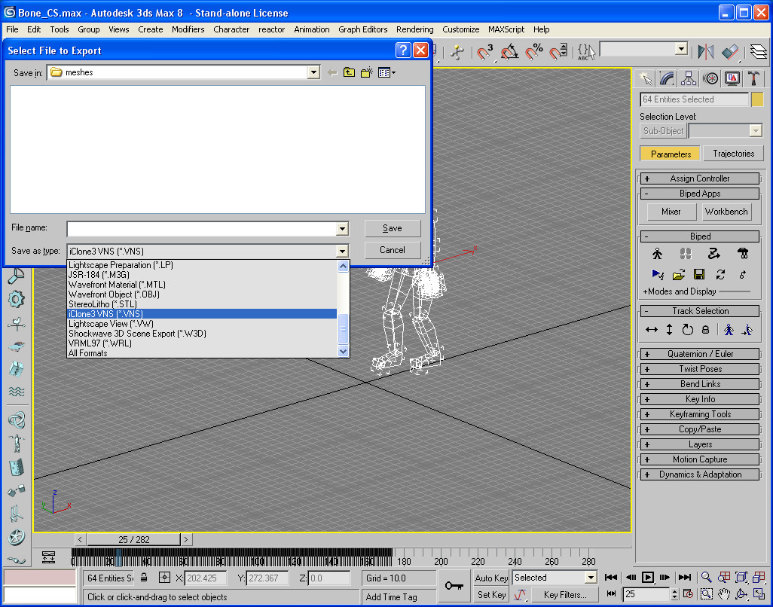
Task: Expand the Keyframing Tools rollout
Action: pyautogui.click(x=700, y=414)
